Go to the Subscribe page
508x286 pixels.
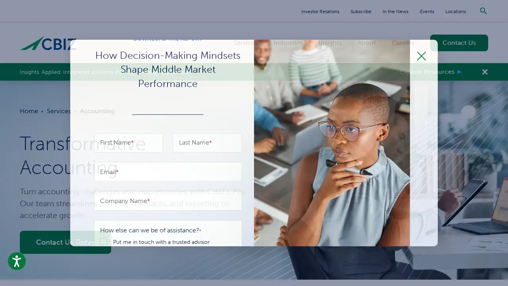(x=361, y=12)
